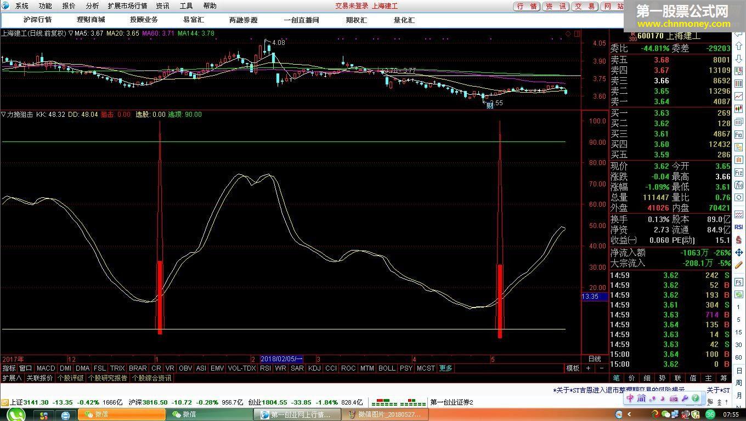This screenshot has height=421, width=746.
Task: Click the down arrow icon in right sidebar
Action: tap(739, 59)
